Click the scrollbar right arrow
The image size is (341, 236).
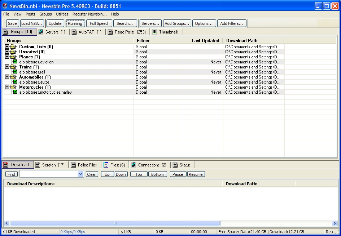[x=334, y=223]
